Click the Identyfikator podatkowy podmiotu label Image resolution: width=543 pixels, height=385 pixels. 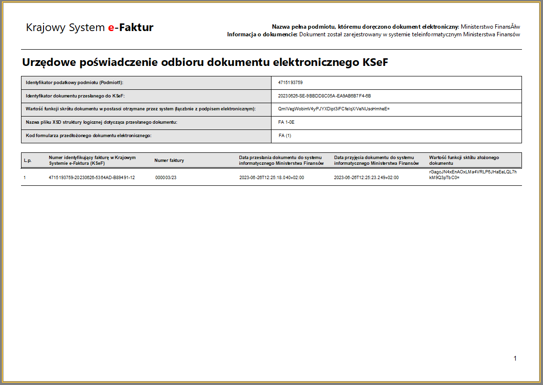click(x=75, y=83)
